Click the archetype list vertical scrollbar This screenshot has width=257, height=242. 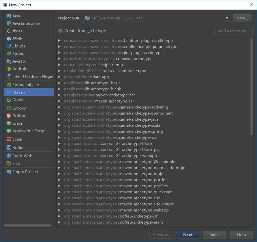pyautogui.click(x=252, y=86)
